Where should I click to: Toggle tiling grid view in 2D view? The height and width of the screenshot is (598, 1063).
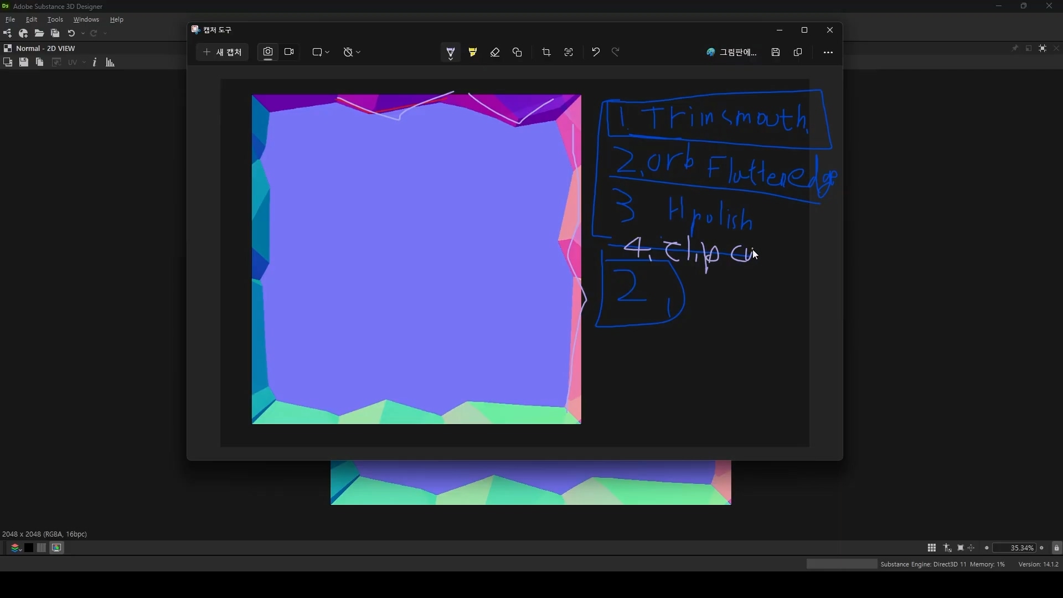932,548
